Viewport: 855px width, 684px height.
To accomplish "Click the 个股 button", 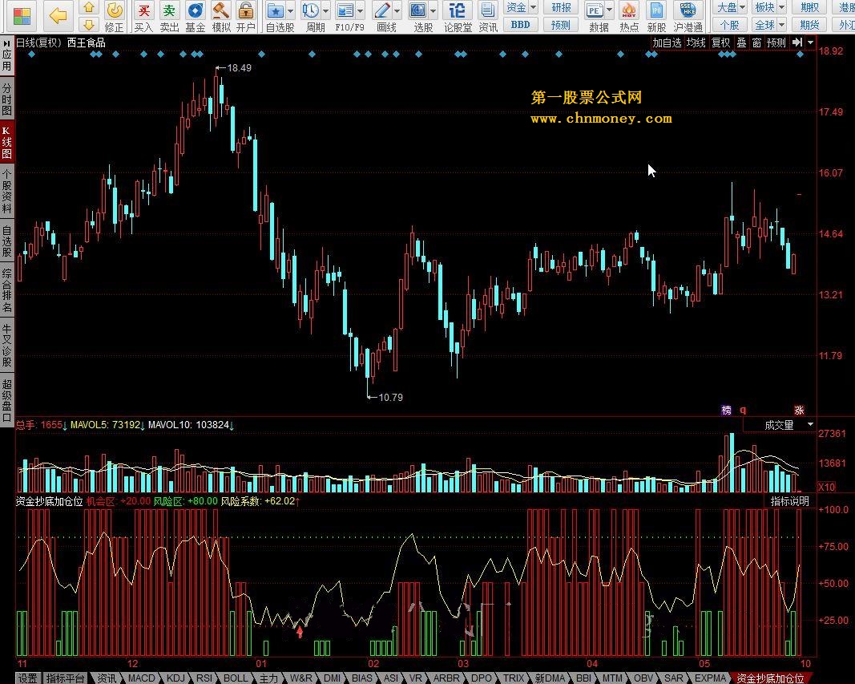I will 729,25.
